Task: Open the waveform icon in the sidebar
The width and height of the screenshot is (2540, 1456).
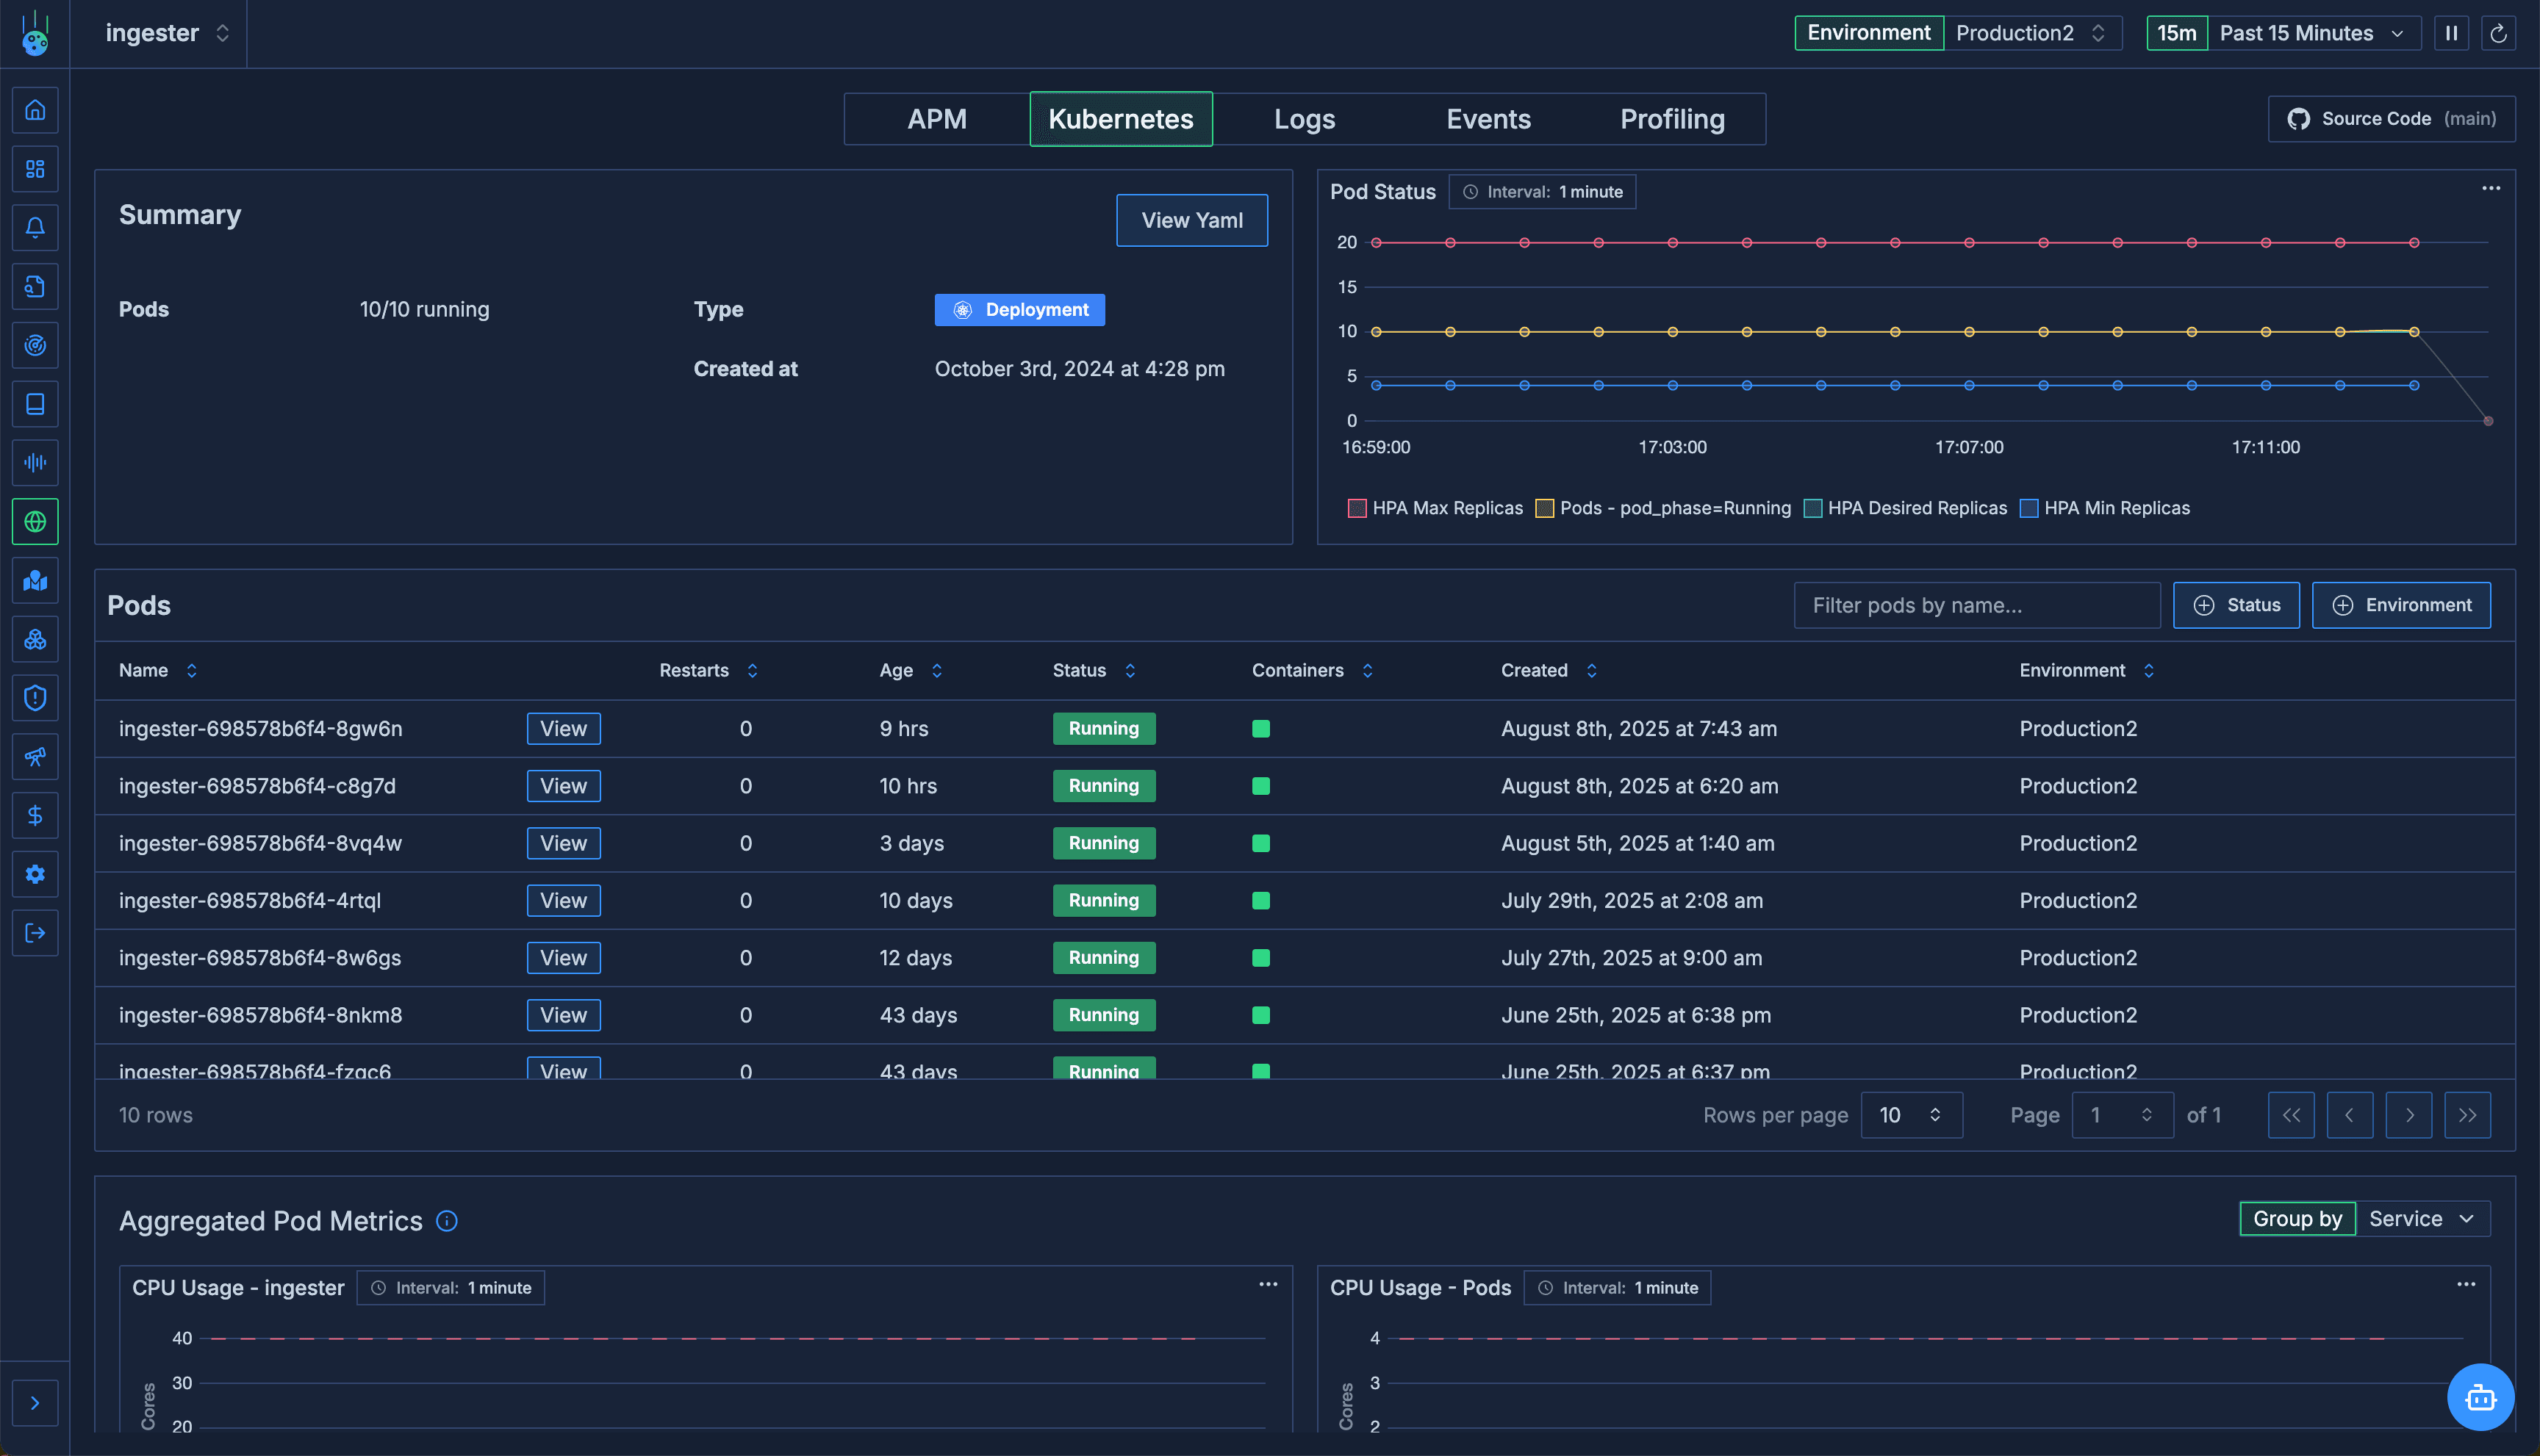Action: (x=35, y=463)
